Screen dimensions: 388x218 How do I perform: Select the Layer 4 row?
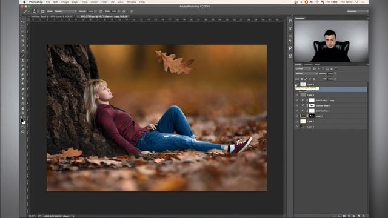coord(331,84)
